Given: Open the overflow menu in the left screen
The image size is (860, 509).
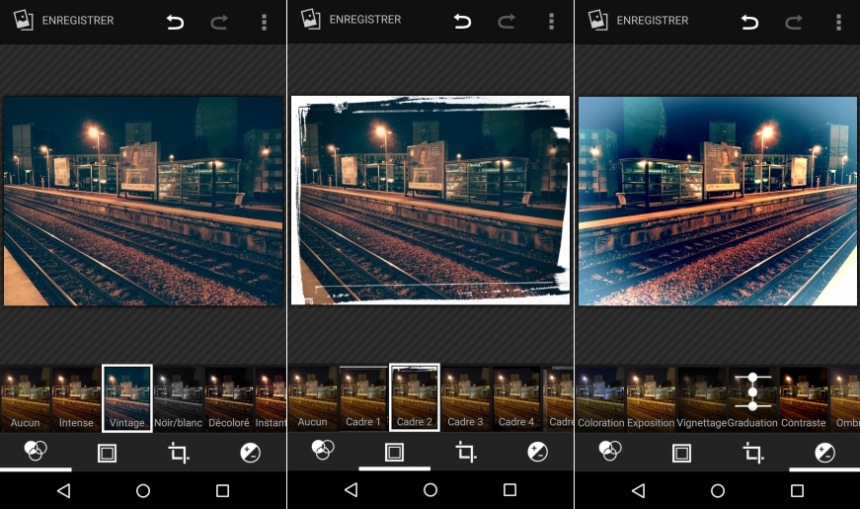Looking at the screenshot, I should click(x=265, y=22).
